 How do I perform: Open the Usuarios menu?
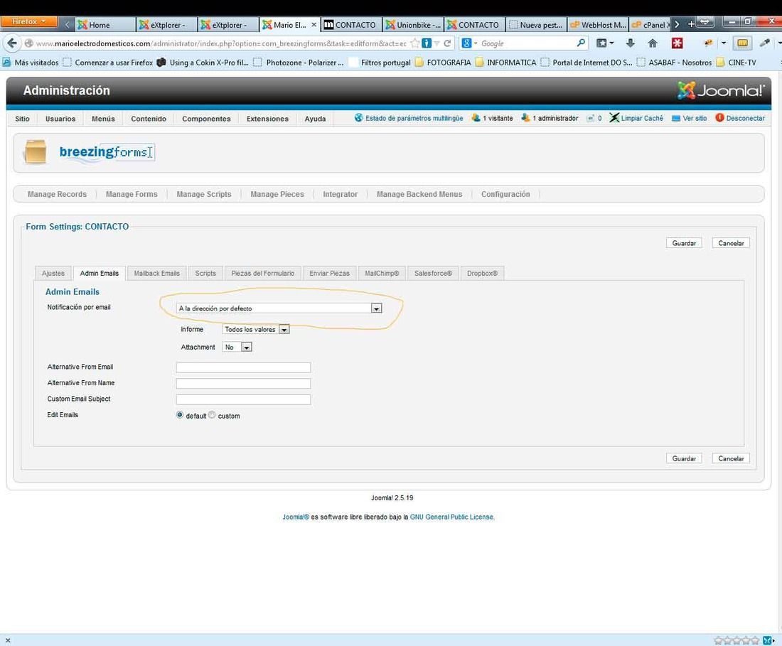[60, 119]
